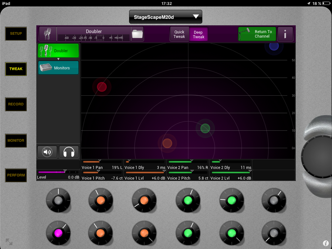Viewport: 332px width, 249px height.
Task: Select the Monitors block button
Action: pyautogui.click(x=58, y=68)
